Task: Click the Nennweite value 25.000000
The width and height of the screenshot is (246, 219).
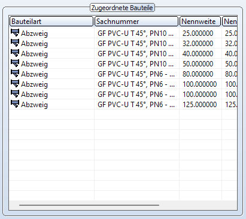Action: coord(198,34)
